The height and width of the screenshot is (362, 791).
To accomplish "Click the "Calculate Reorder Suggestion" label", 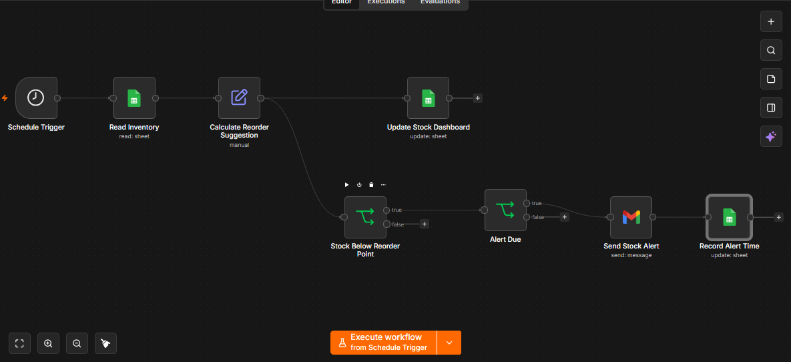I will pyautogui.click(x=239, y=132).
